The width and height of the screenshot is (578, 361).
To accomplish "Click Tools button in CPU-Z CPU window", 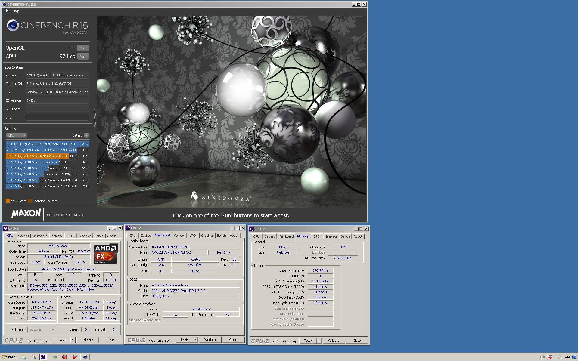I will coord(62,340).
